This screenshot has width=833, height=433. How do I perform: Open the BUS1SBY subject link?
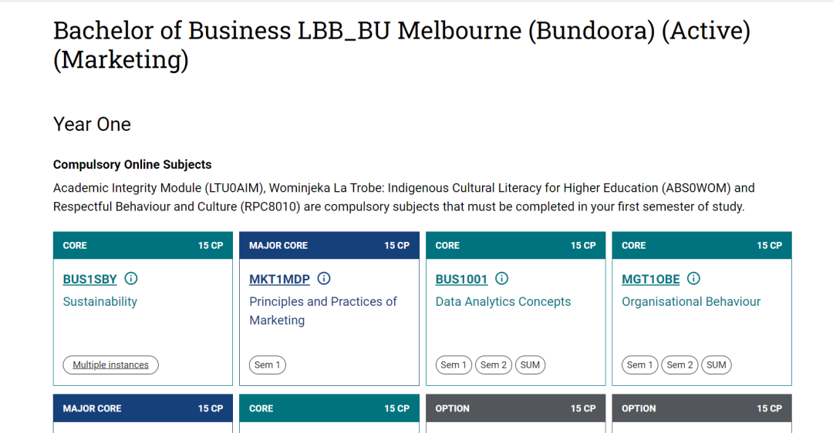point(89,280)
